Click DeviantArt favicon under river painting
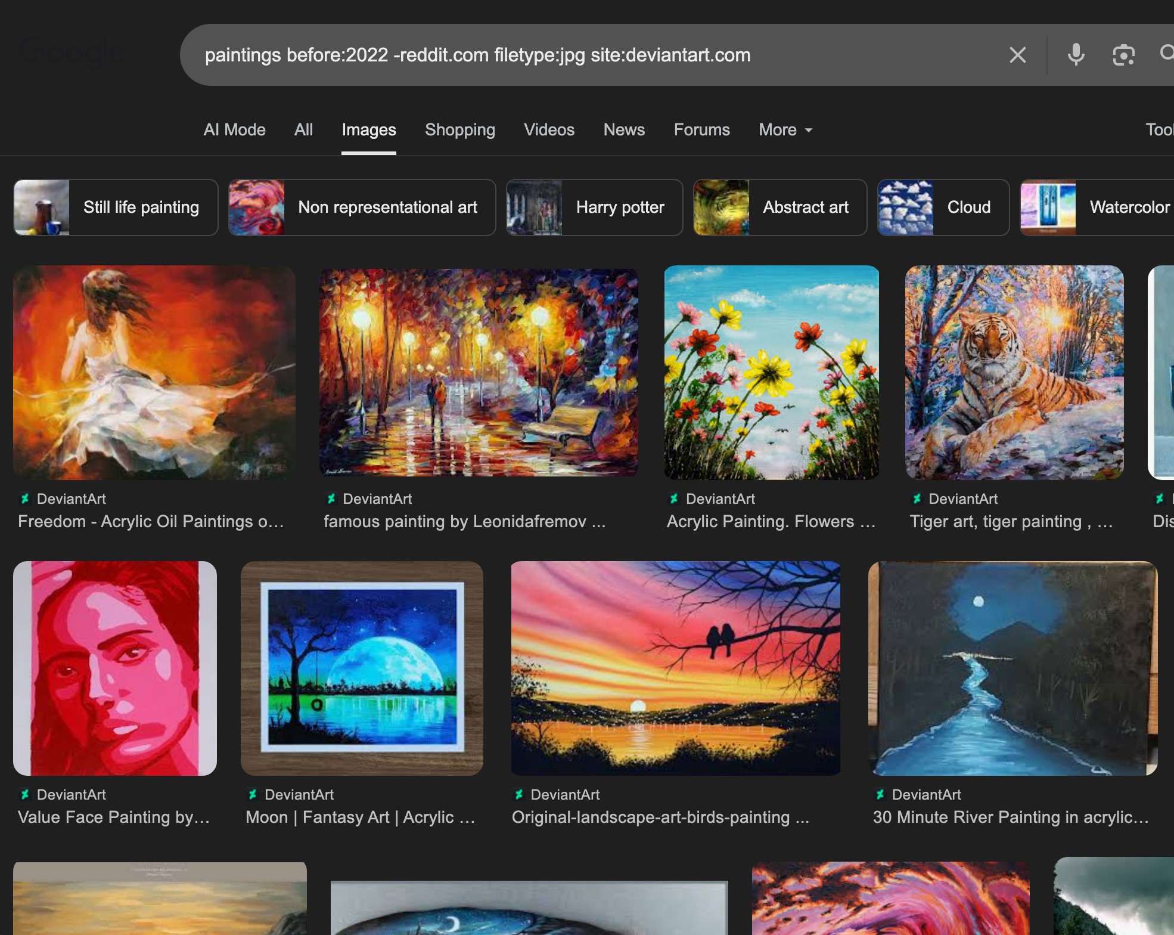The height and width of the screenshot is (935, 1174). click(x=880, y=794)
